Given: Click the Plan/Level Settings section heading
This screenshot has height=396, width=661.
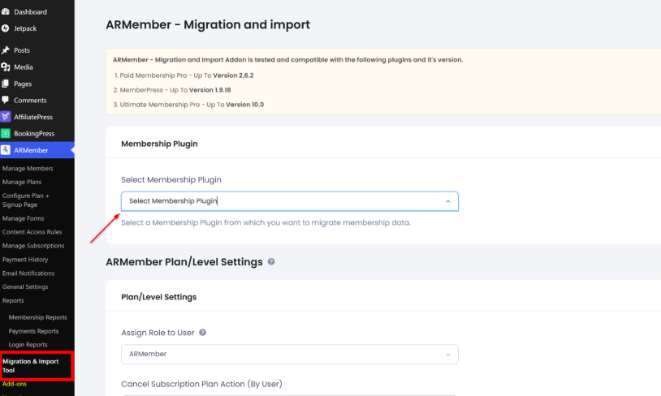Looking at the screenshot, I should (159, 297).
